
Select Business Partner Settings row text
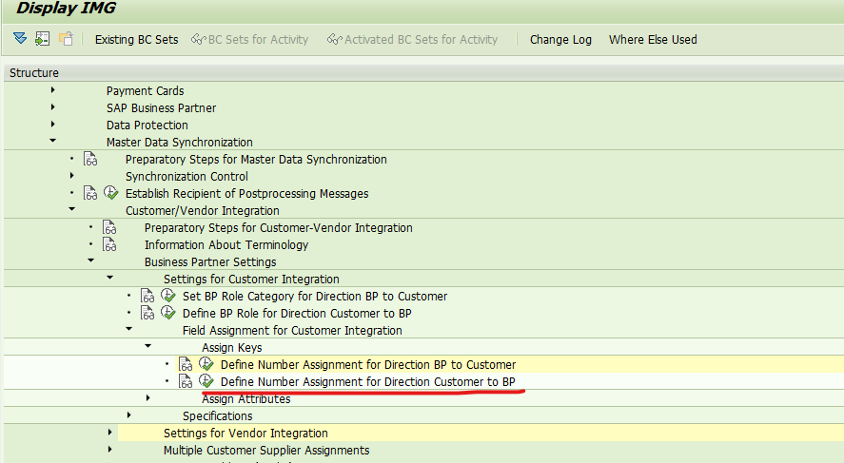[x=210, y=262]
